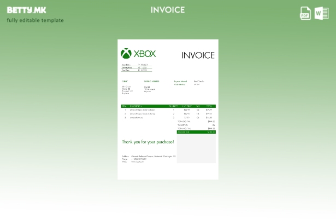Screen dimensions: 336x219
Task: Click the INVOICE page heading
Action: coord(168,10)
